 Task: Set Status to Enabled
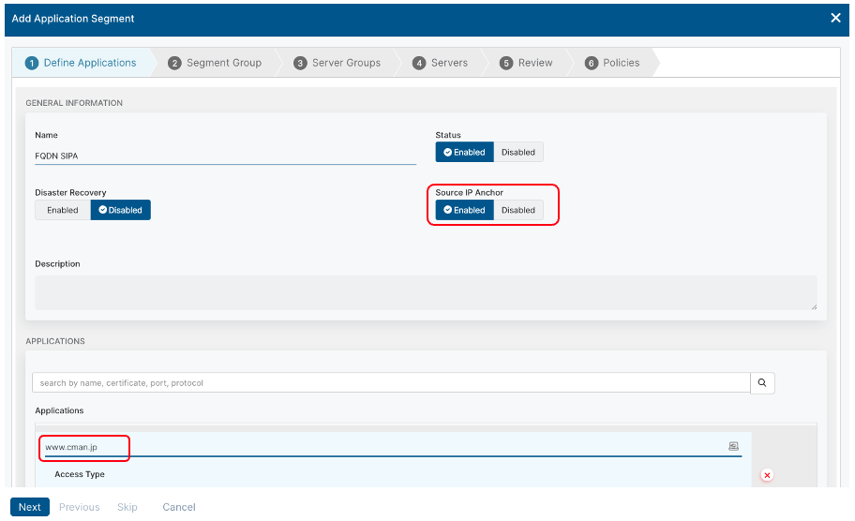465,152
